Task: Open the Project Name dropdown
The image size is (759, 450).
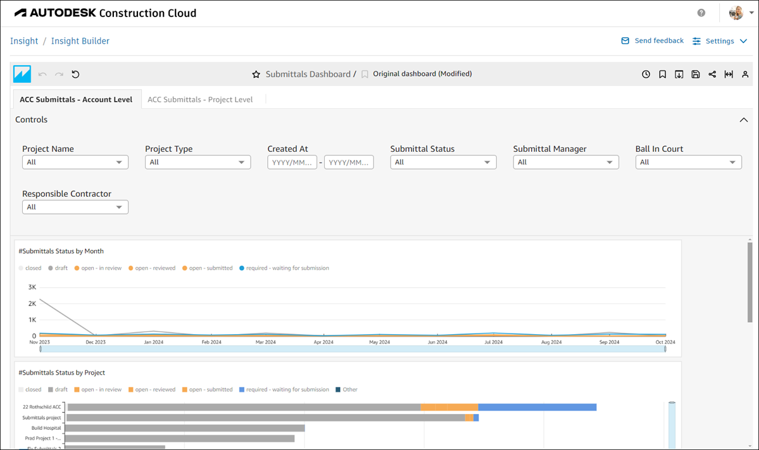Action: click(x=75, y=162)
